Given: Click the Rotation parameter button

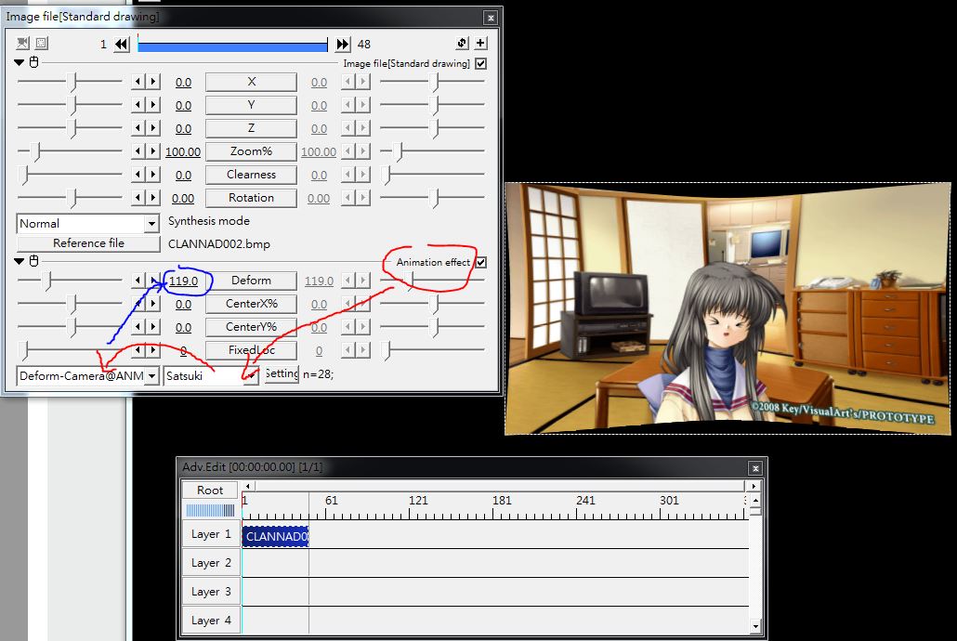Looking at the screenshot, I should click(252, 198).
